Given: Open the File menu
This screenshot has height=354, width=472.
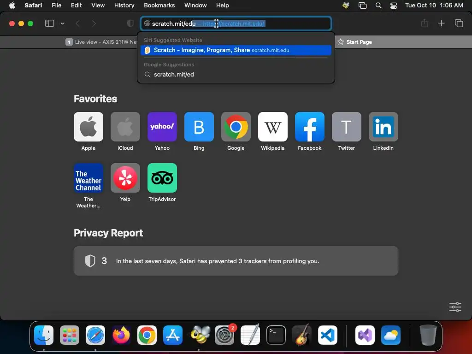Looking at the screenshot, I should 56,6.
